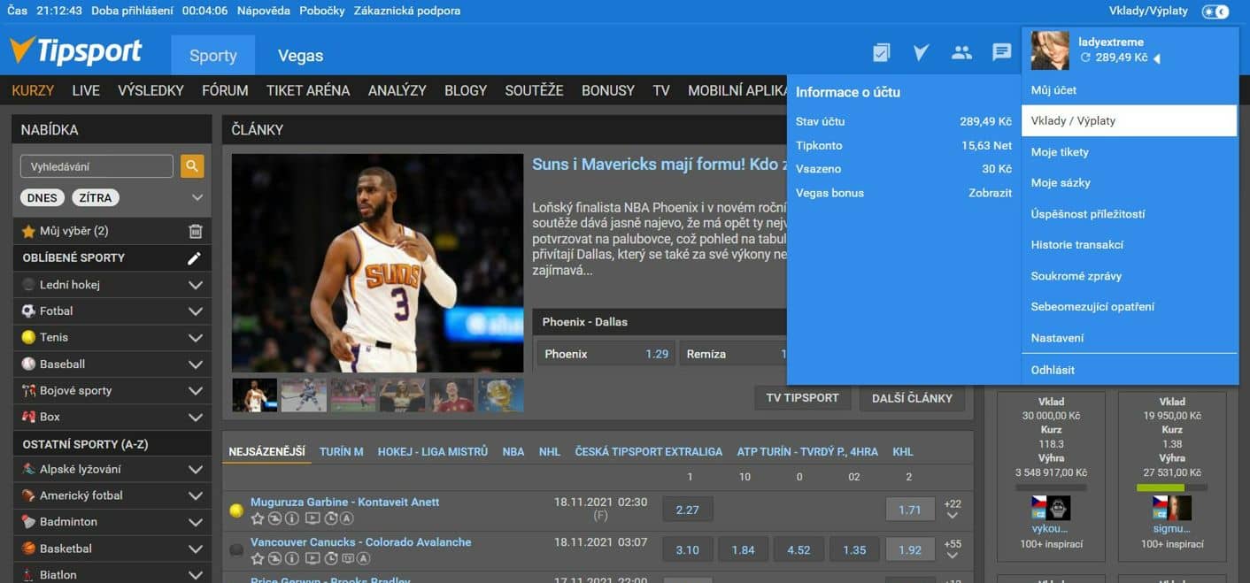Select odds 2.27 for Muguruza
Screen dimensions: 1250x583
click(x=687, y=510)
